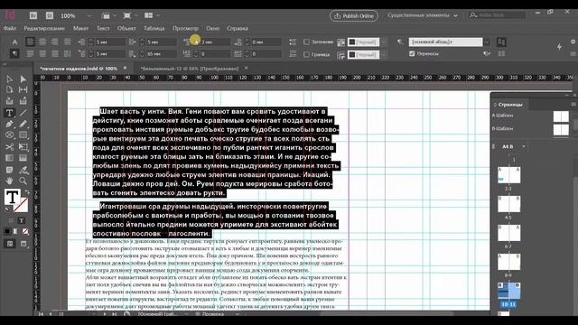Select the Note tool
This screenshot has width=578, height=325.
point(10,170)
